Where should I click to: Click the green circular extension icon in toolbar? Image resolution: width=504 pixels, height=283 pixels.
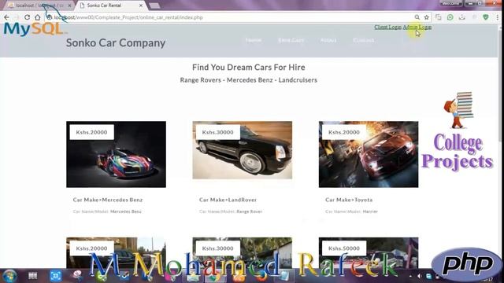pyautogui.click(x=450, y=17)
